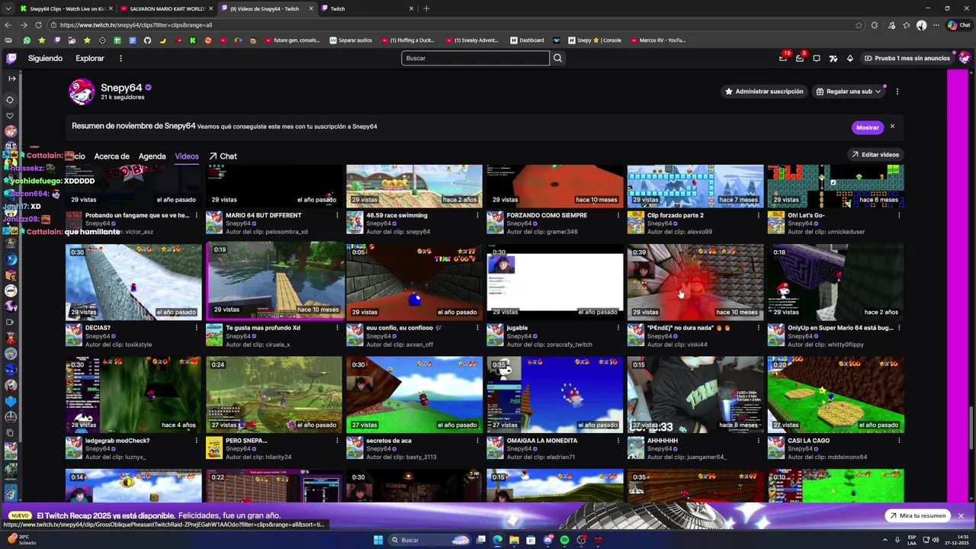Image resolution: width=976 pixels, height=549 pixels.
Task: Click the search magnifier button
Action: (x=557, y=58)
